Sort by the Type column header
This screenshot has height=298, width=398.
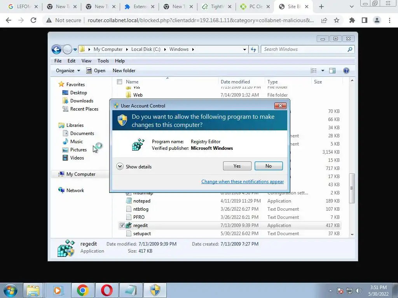tap(272, 81)
